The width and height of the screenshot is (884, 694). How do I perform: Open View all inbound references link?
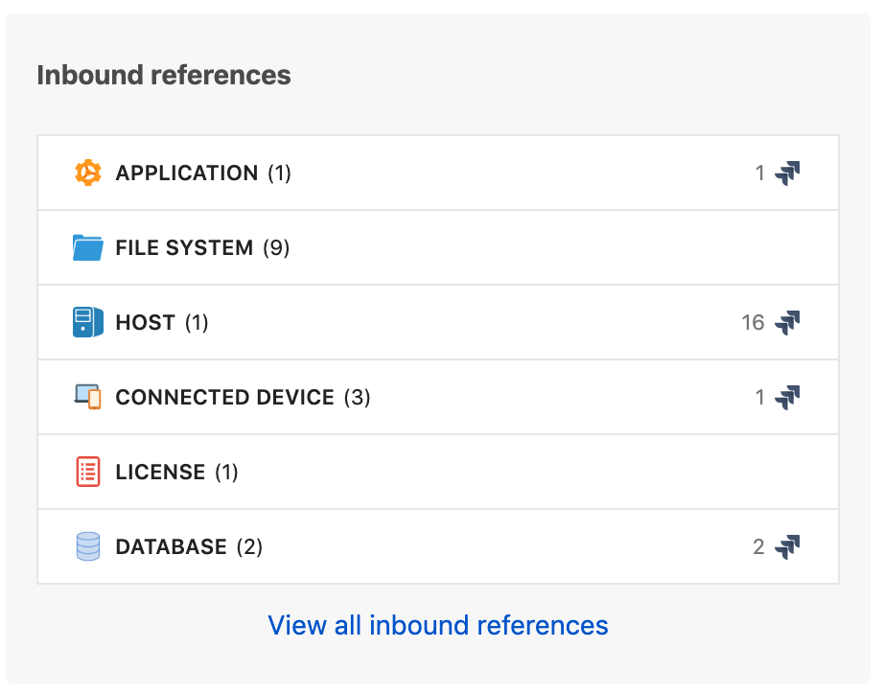[438, 625]
